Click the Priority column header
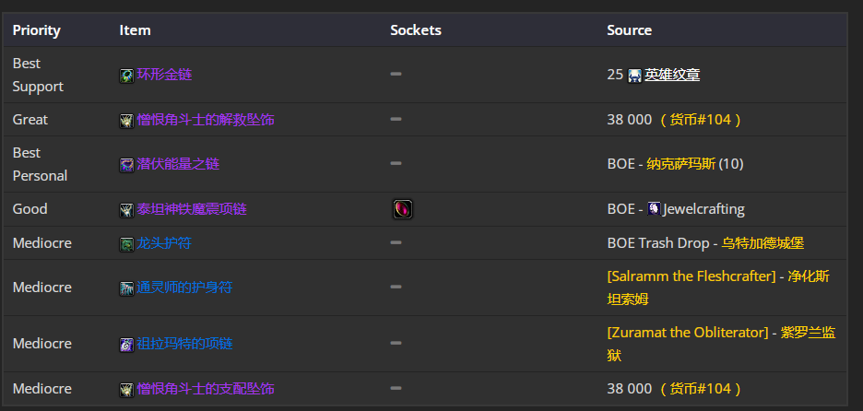The image size is (863, 411). 36,30
